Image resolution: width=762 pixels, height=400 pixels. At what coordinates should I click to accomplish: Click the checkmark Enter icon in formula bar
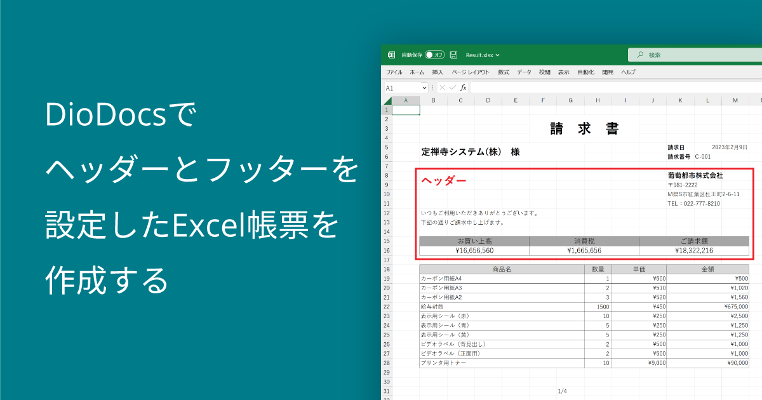[453, 87]
